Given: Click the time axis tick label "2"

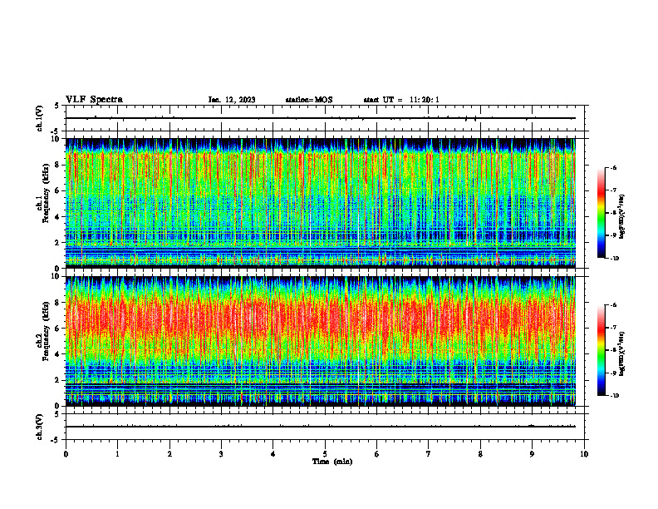Looking at the screenshot, I should (169, 454).
